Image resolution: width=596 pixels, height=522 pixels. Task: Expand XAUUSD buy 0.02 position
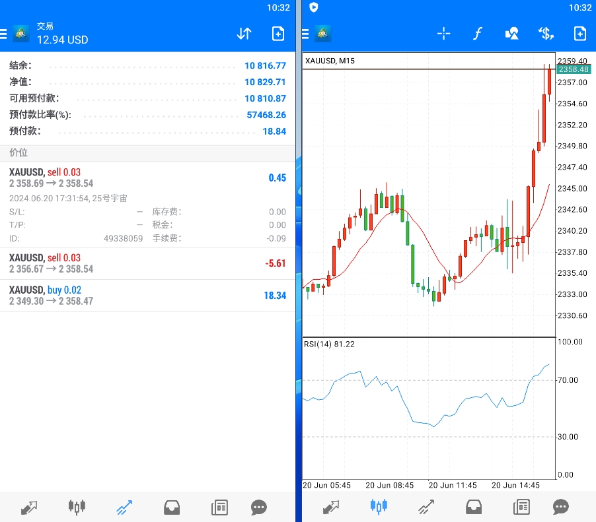[x=147, y=296]
